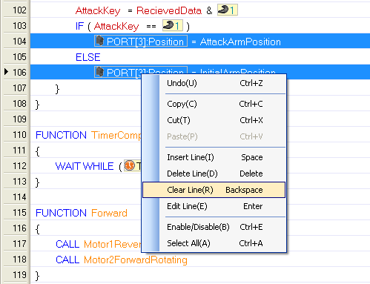370x284 pixels.
Task: Click the closing brace on line 107
Action: (x=57, y=89)
